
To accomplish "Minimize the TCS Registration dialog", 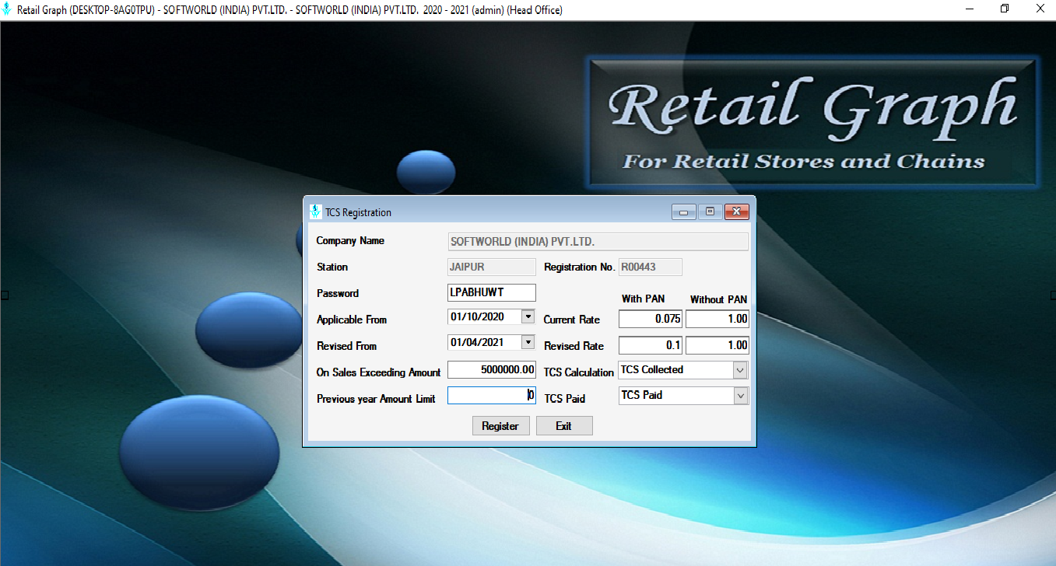I will pos(684,212).
